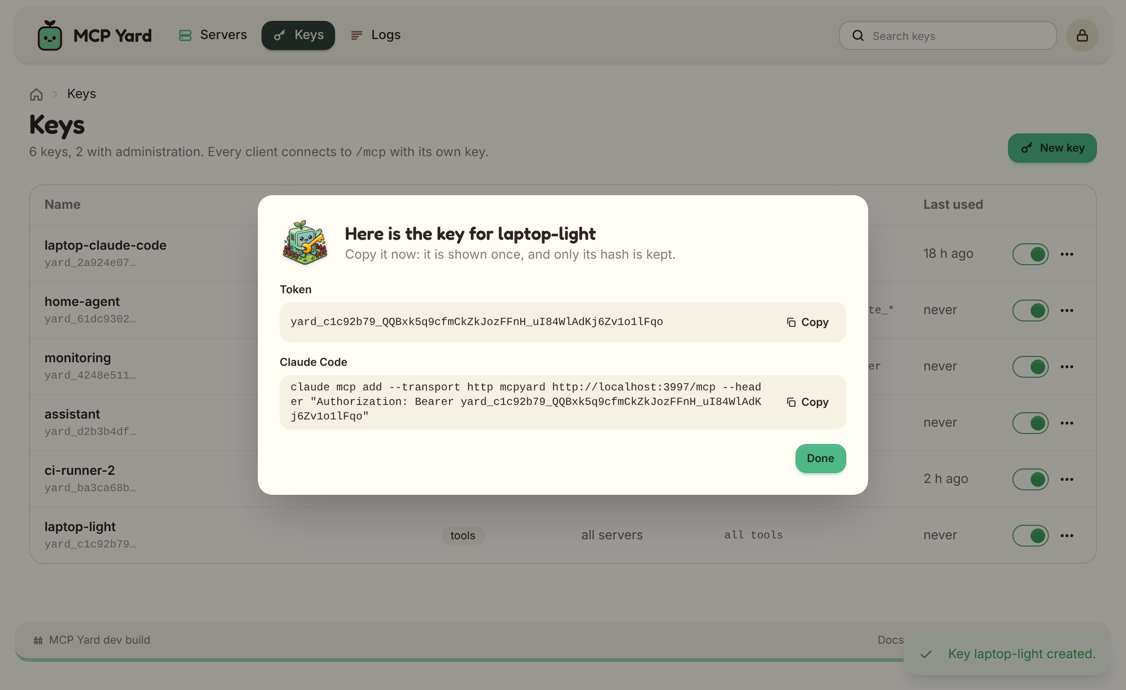This screenshot has height=690, width=1126.
Task: Select the token string text
Action: 477,322
